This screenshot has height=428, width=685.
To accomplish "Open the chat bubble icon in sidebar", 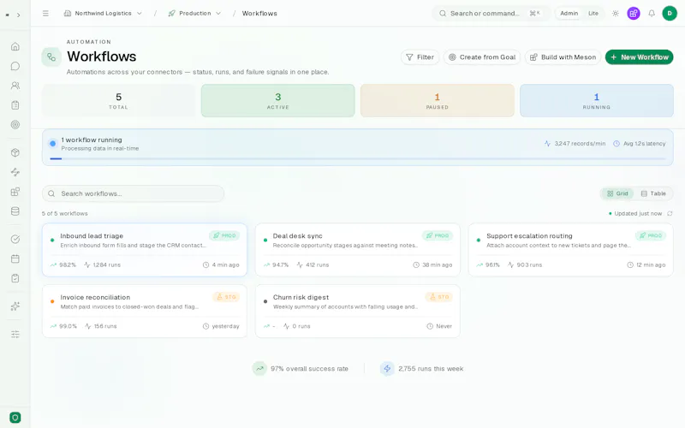I will click(15, 66).
